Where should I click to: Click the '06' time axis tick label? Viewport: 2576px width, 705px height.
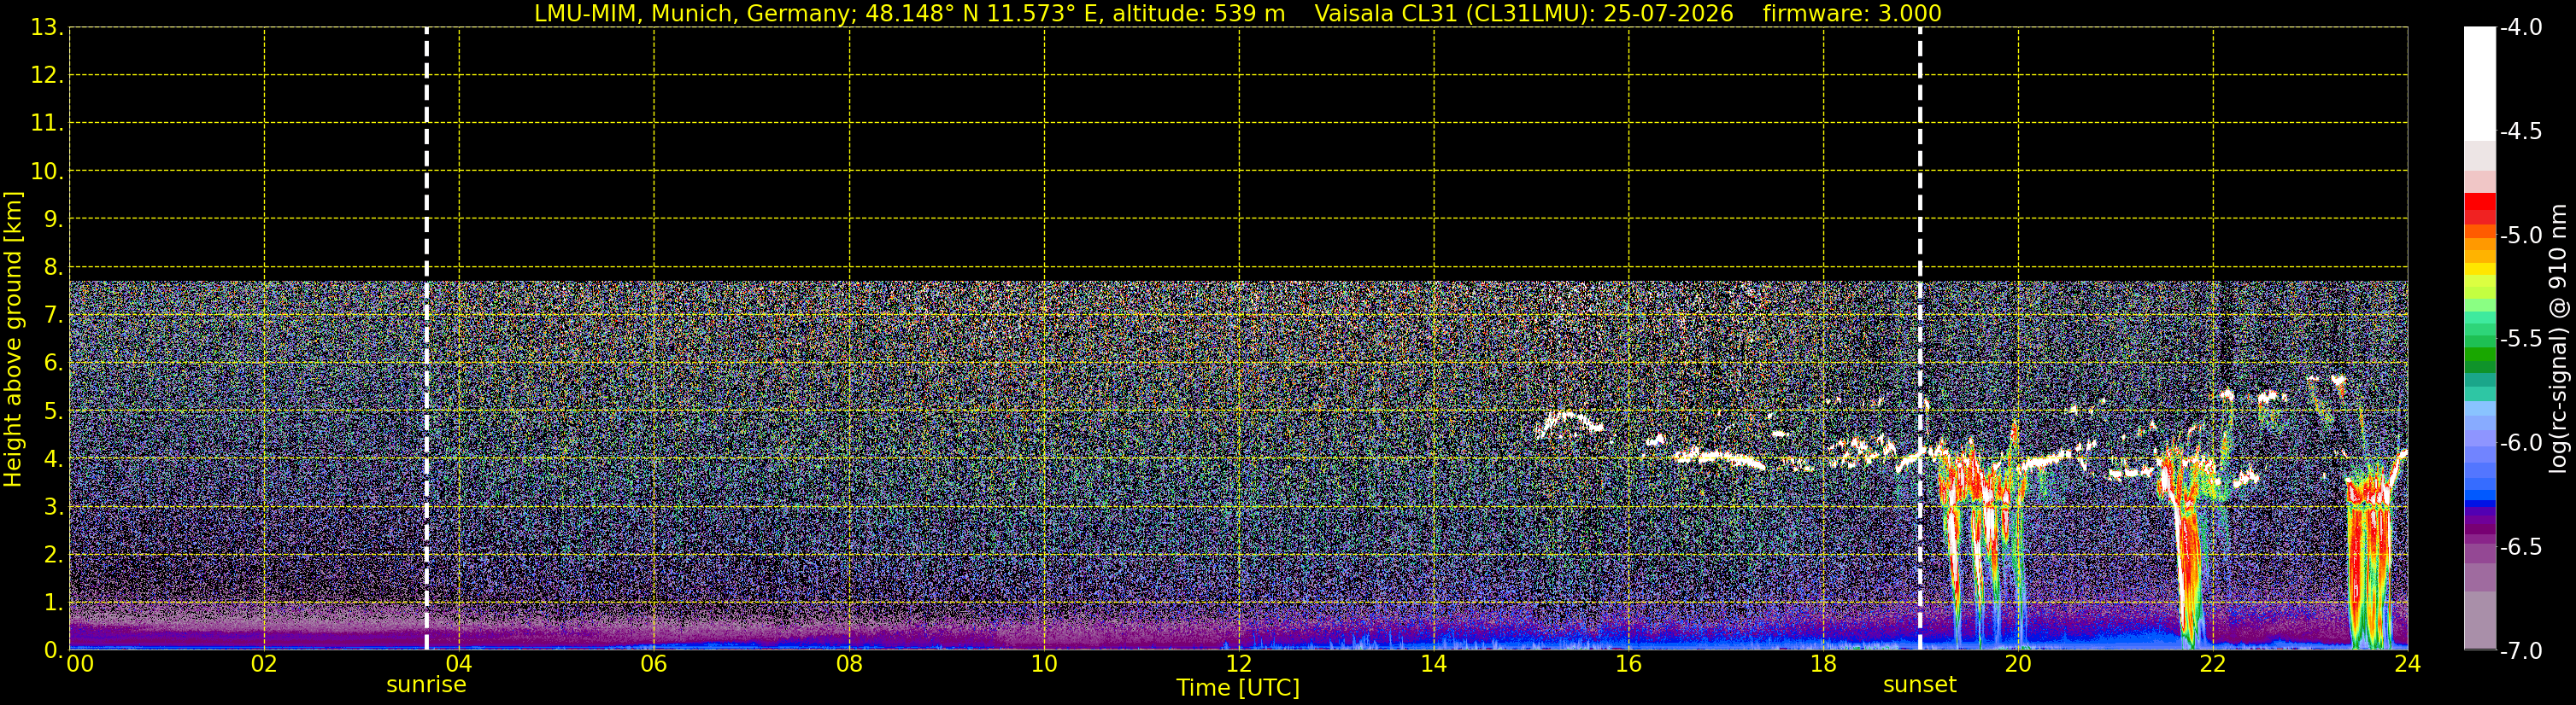pos(654,664)
